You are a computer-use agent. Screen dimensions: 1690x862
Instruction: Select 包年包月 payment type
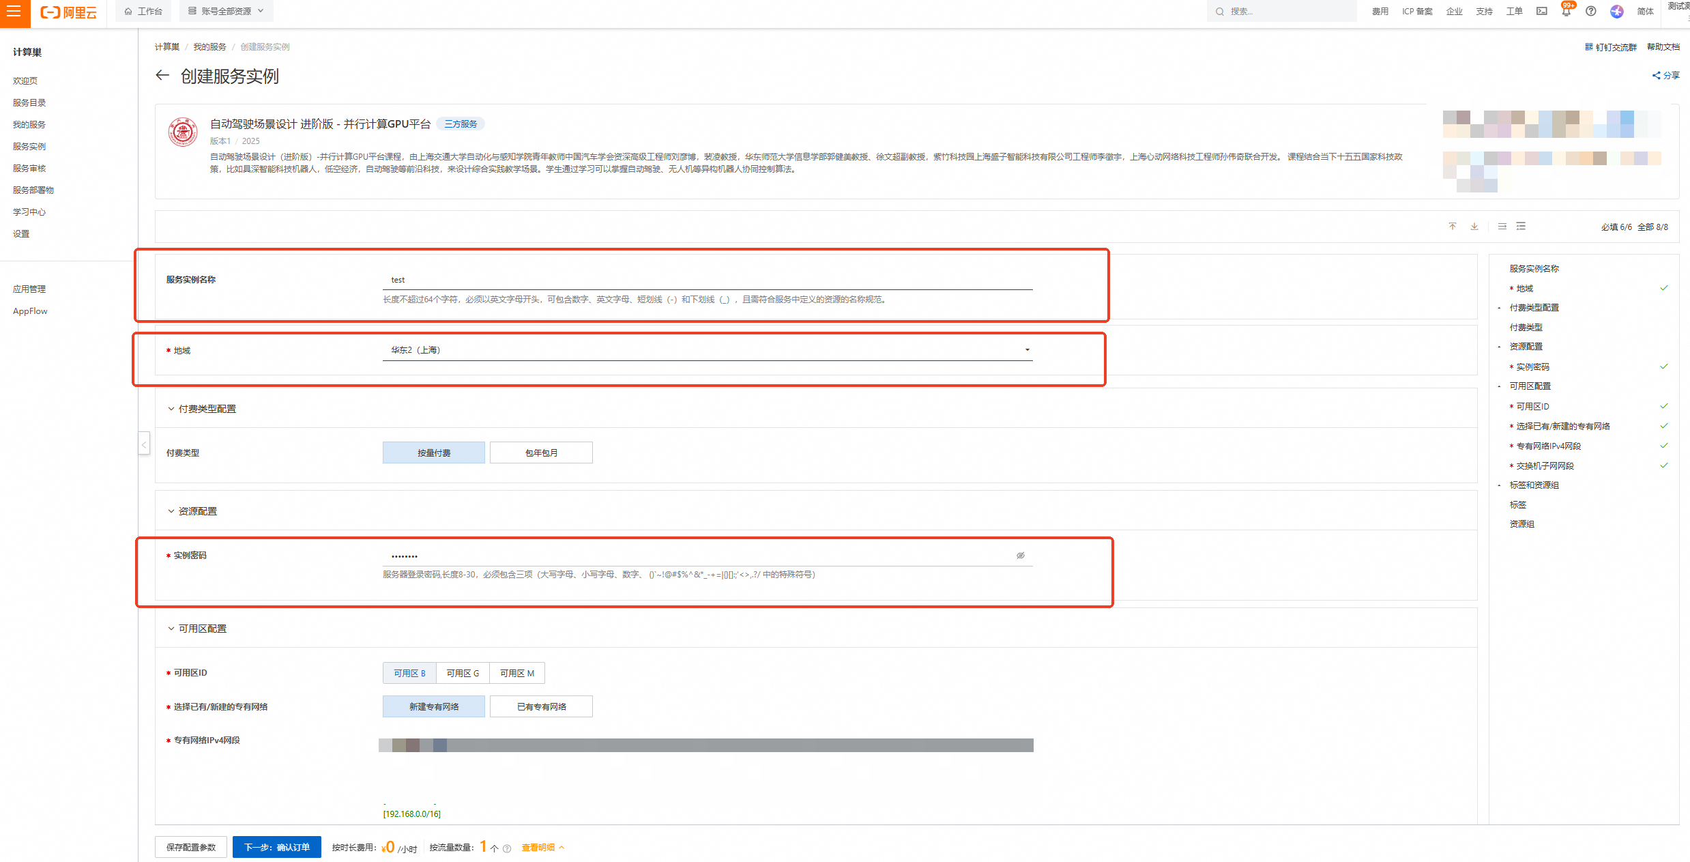541,452
